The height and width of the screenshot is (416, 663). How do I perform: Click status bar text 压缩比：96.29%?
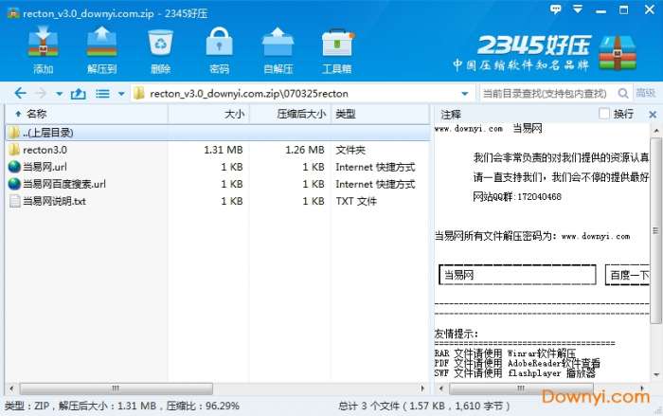tap(203, 406)
